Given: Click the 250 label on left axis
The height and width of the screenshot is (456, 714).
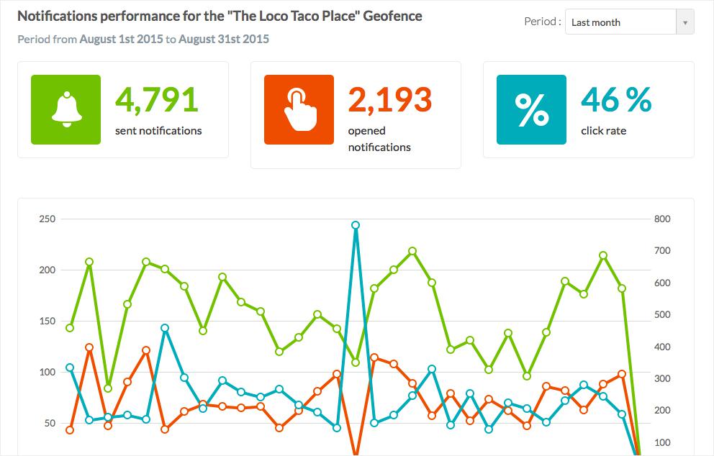Looking at the screenshot, I should tap(48, 219).
